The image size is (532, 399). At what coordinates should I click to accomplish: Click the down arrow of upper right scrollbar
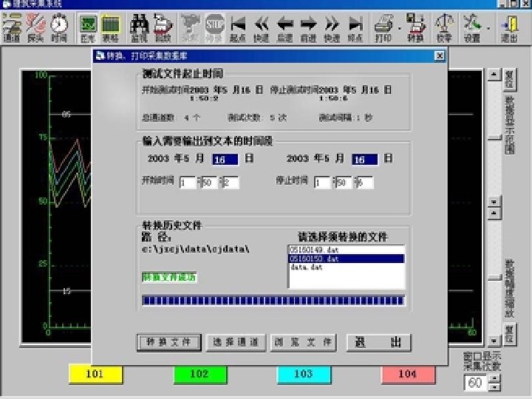coord(494,202)
